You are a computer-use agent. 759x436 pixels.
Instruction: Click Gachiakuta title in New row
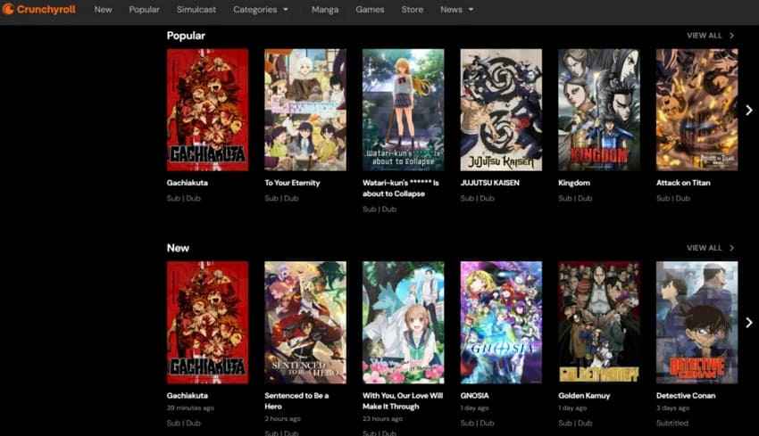(188, 395)
